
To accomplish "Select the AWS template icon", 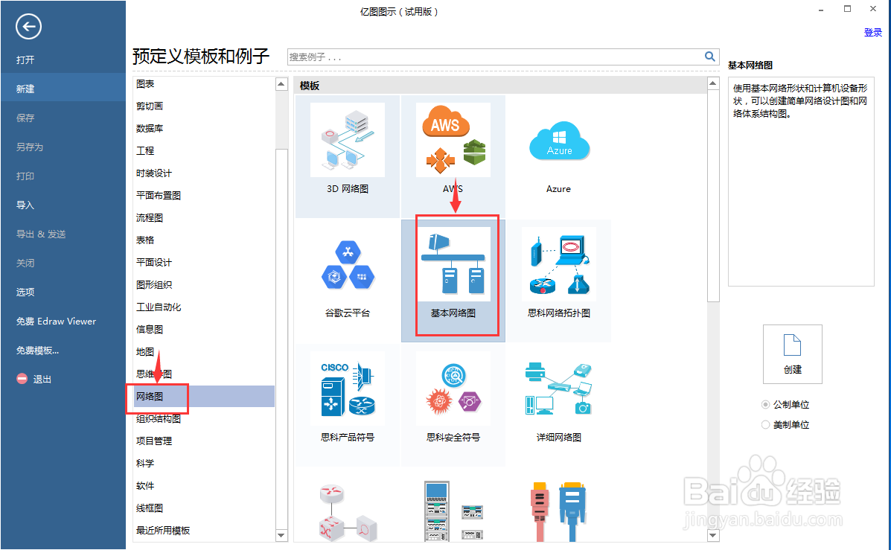I will 453,140.
